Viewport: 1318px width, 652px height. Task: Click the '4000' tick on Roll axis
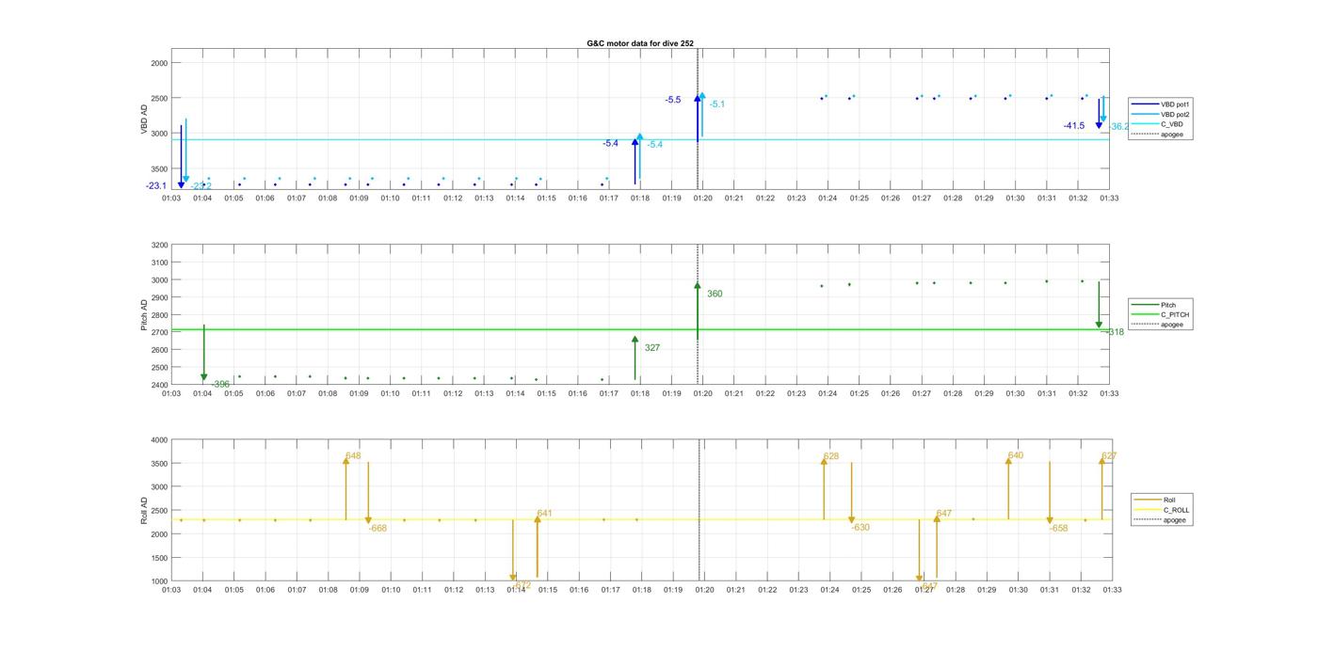(159, 440)
